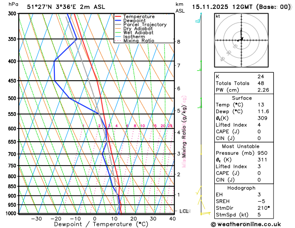
Task: Click the 1 km altitude label
Action: point(179,195)
